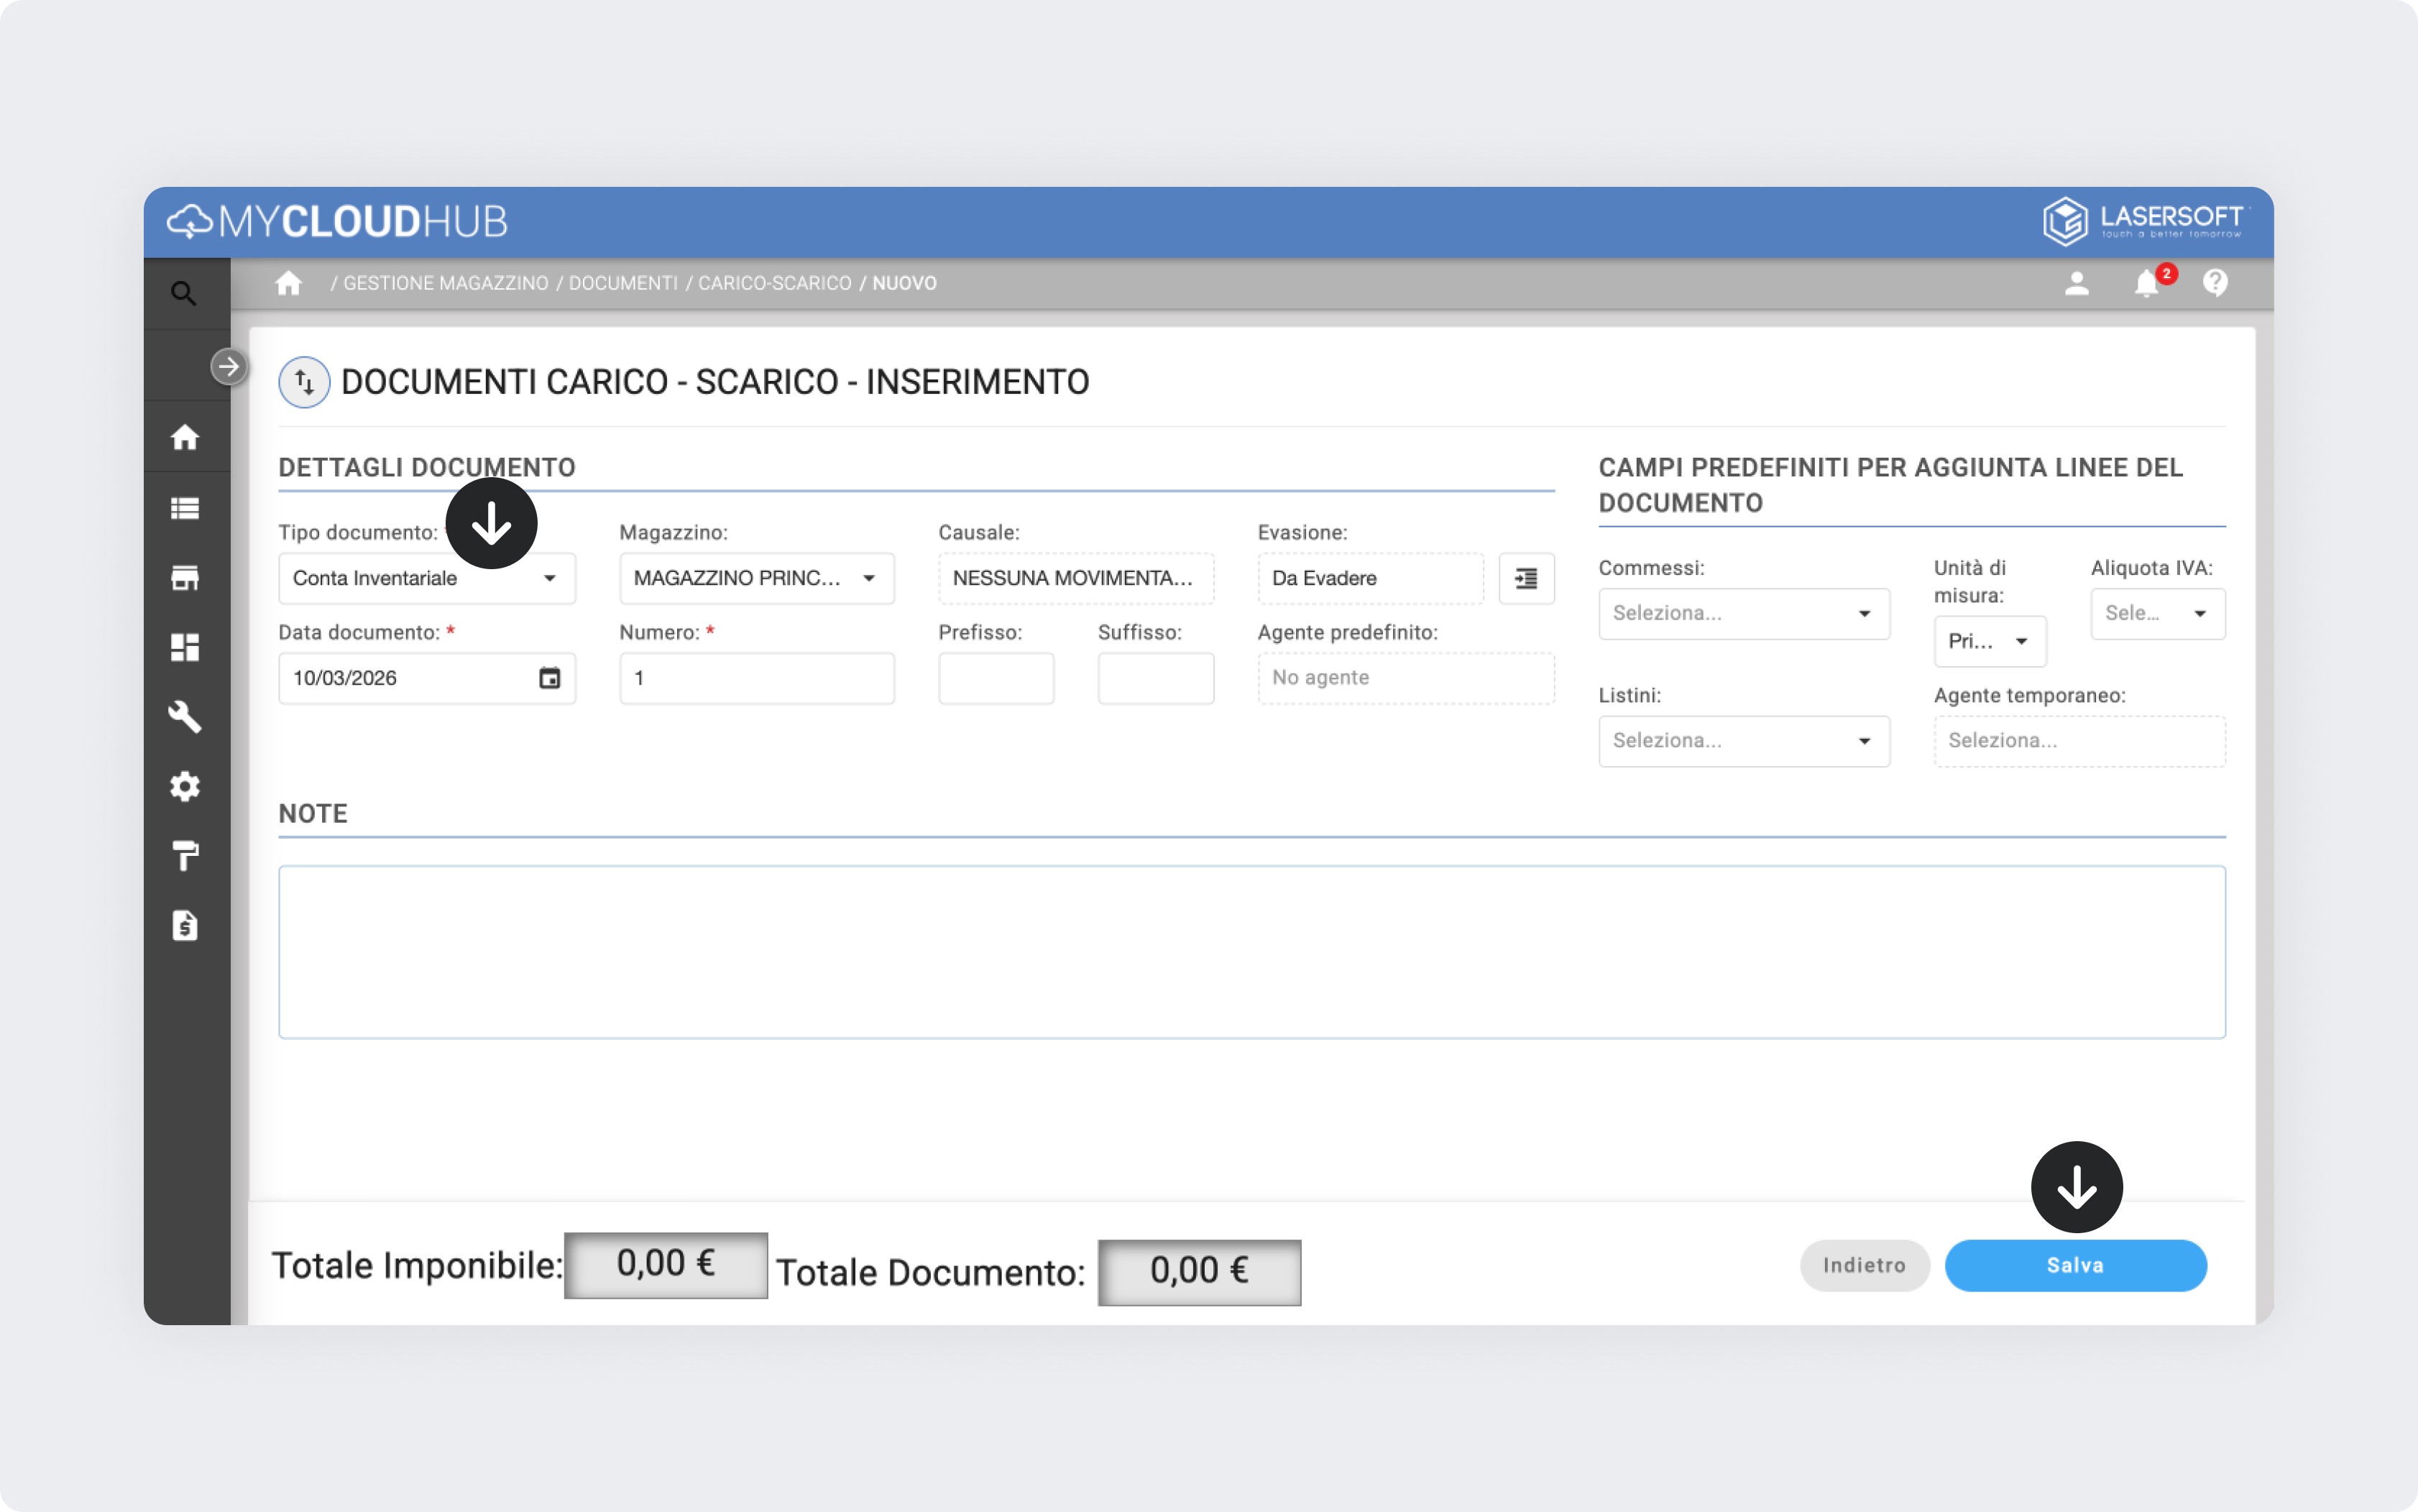The image size is (2418, 1512).
Task: Open notifications bell with badge
Action: click(x=2146, y=284)
